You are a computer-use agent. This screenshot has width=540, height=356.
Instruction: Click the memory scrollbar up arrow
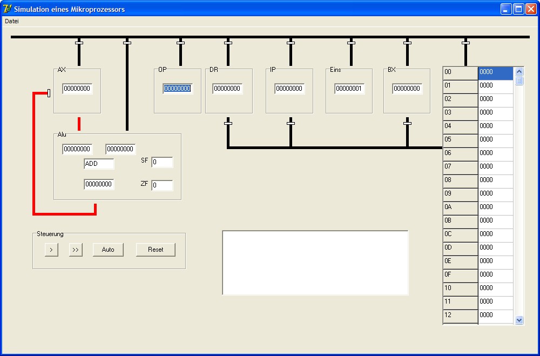pyautogui.click(x=519, y=71)
